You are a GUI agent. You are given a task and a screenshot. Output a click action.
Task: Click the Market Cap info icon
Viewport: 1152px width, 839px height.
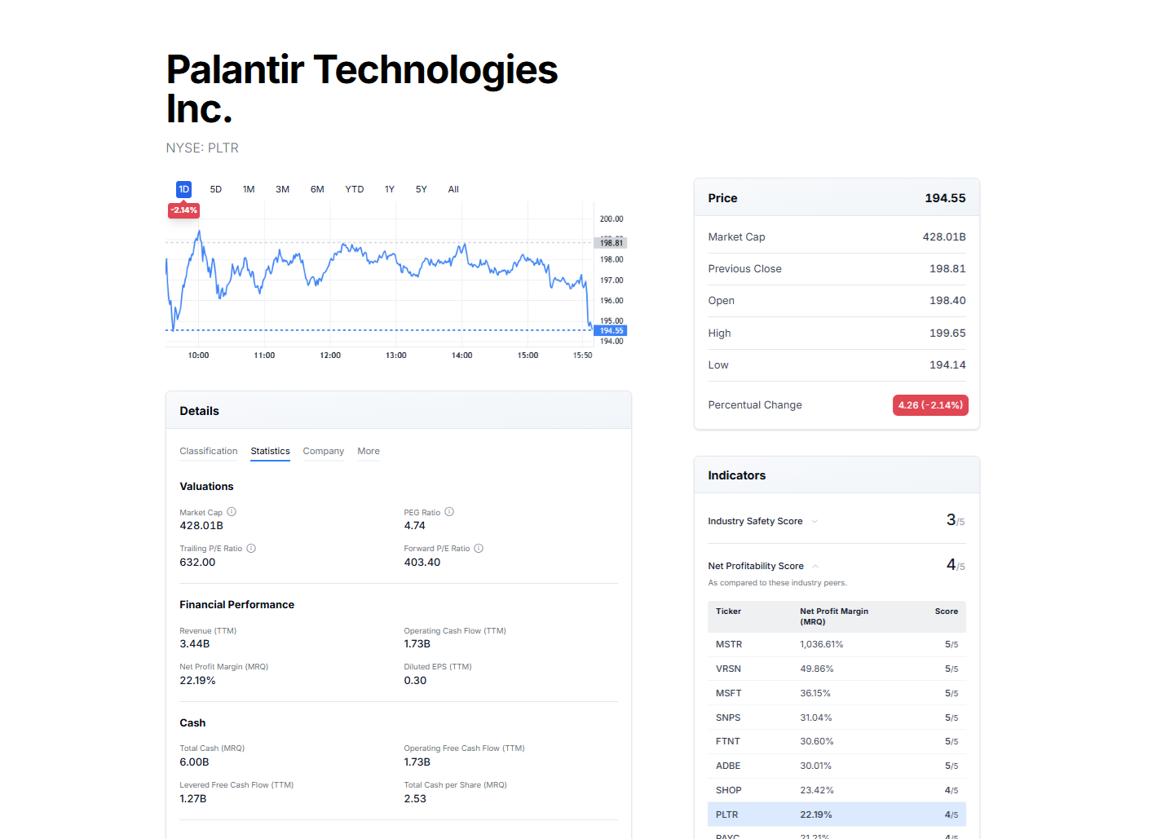tap(232, 512)
